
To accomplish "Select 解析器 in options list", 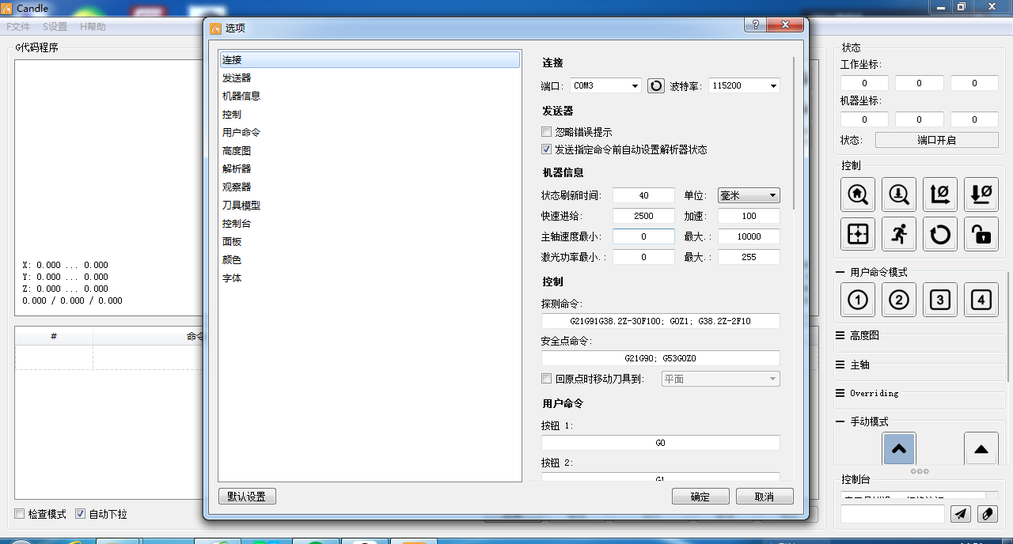I will pyautogui.click(x=370, y=168).
